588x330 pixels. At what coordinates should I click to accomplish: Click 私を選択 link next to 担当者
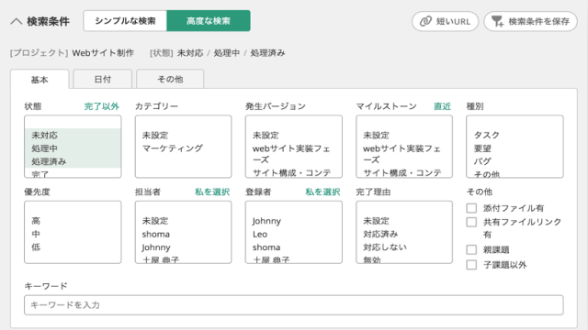pos(212,192)
